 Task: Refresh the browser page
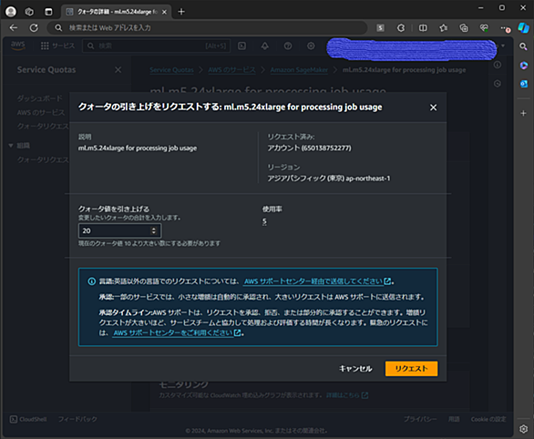coord(34,28)
